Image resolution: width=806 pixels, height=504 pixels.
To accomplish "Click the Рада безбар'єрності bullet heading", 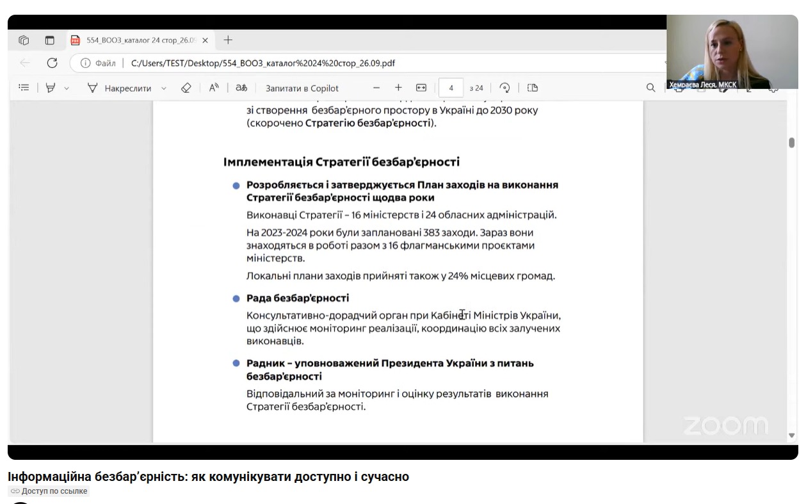I will click(298, 298).
